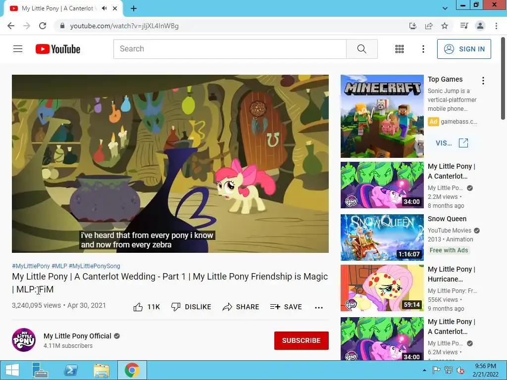Open the media controls icon in Chrome toolbar
The image size is (507, 380).
464,26
